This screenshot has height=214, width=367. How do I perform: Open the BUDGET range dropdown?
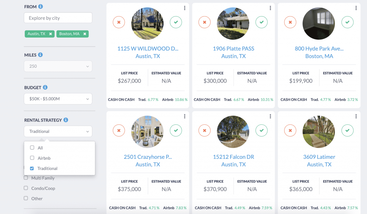(58, 99)
